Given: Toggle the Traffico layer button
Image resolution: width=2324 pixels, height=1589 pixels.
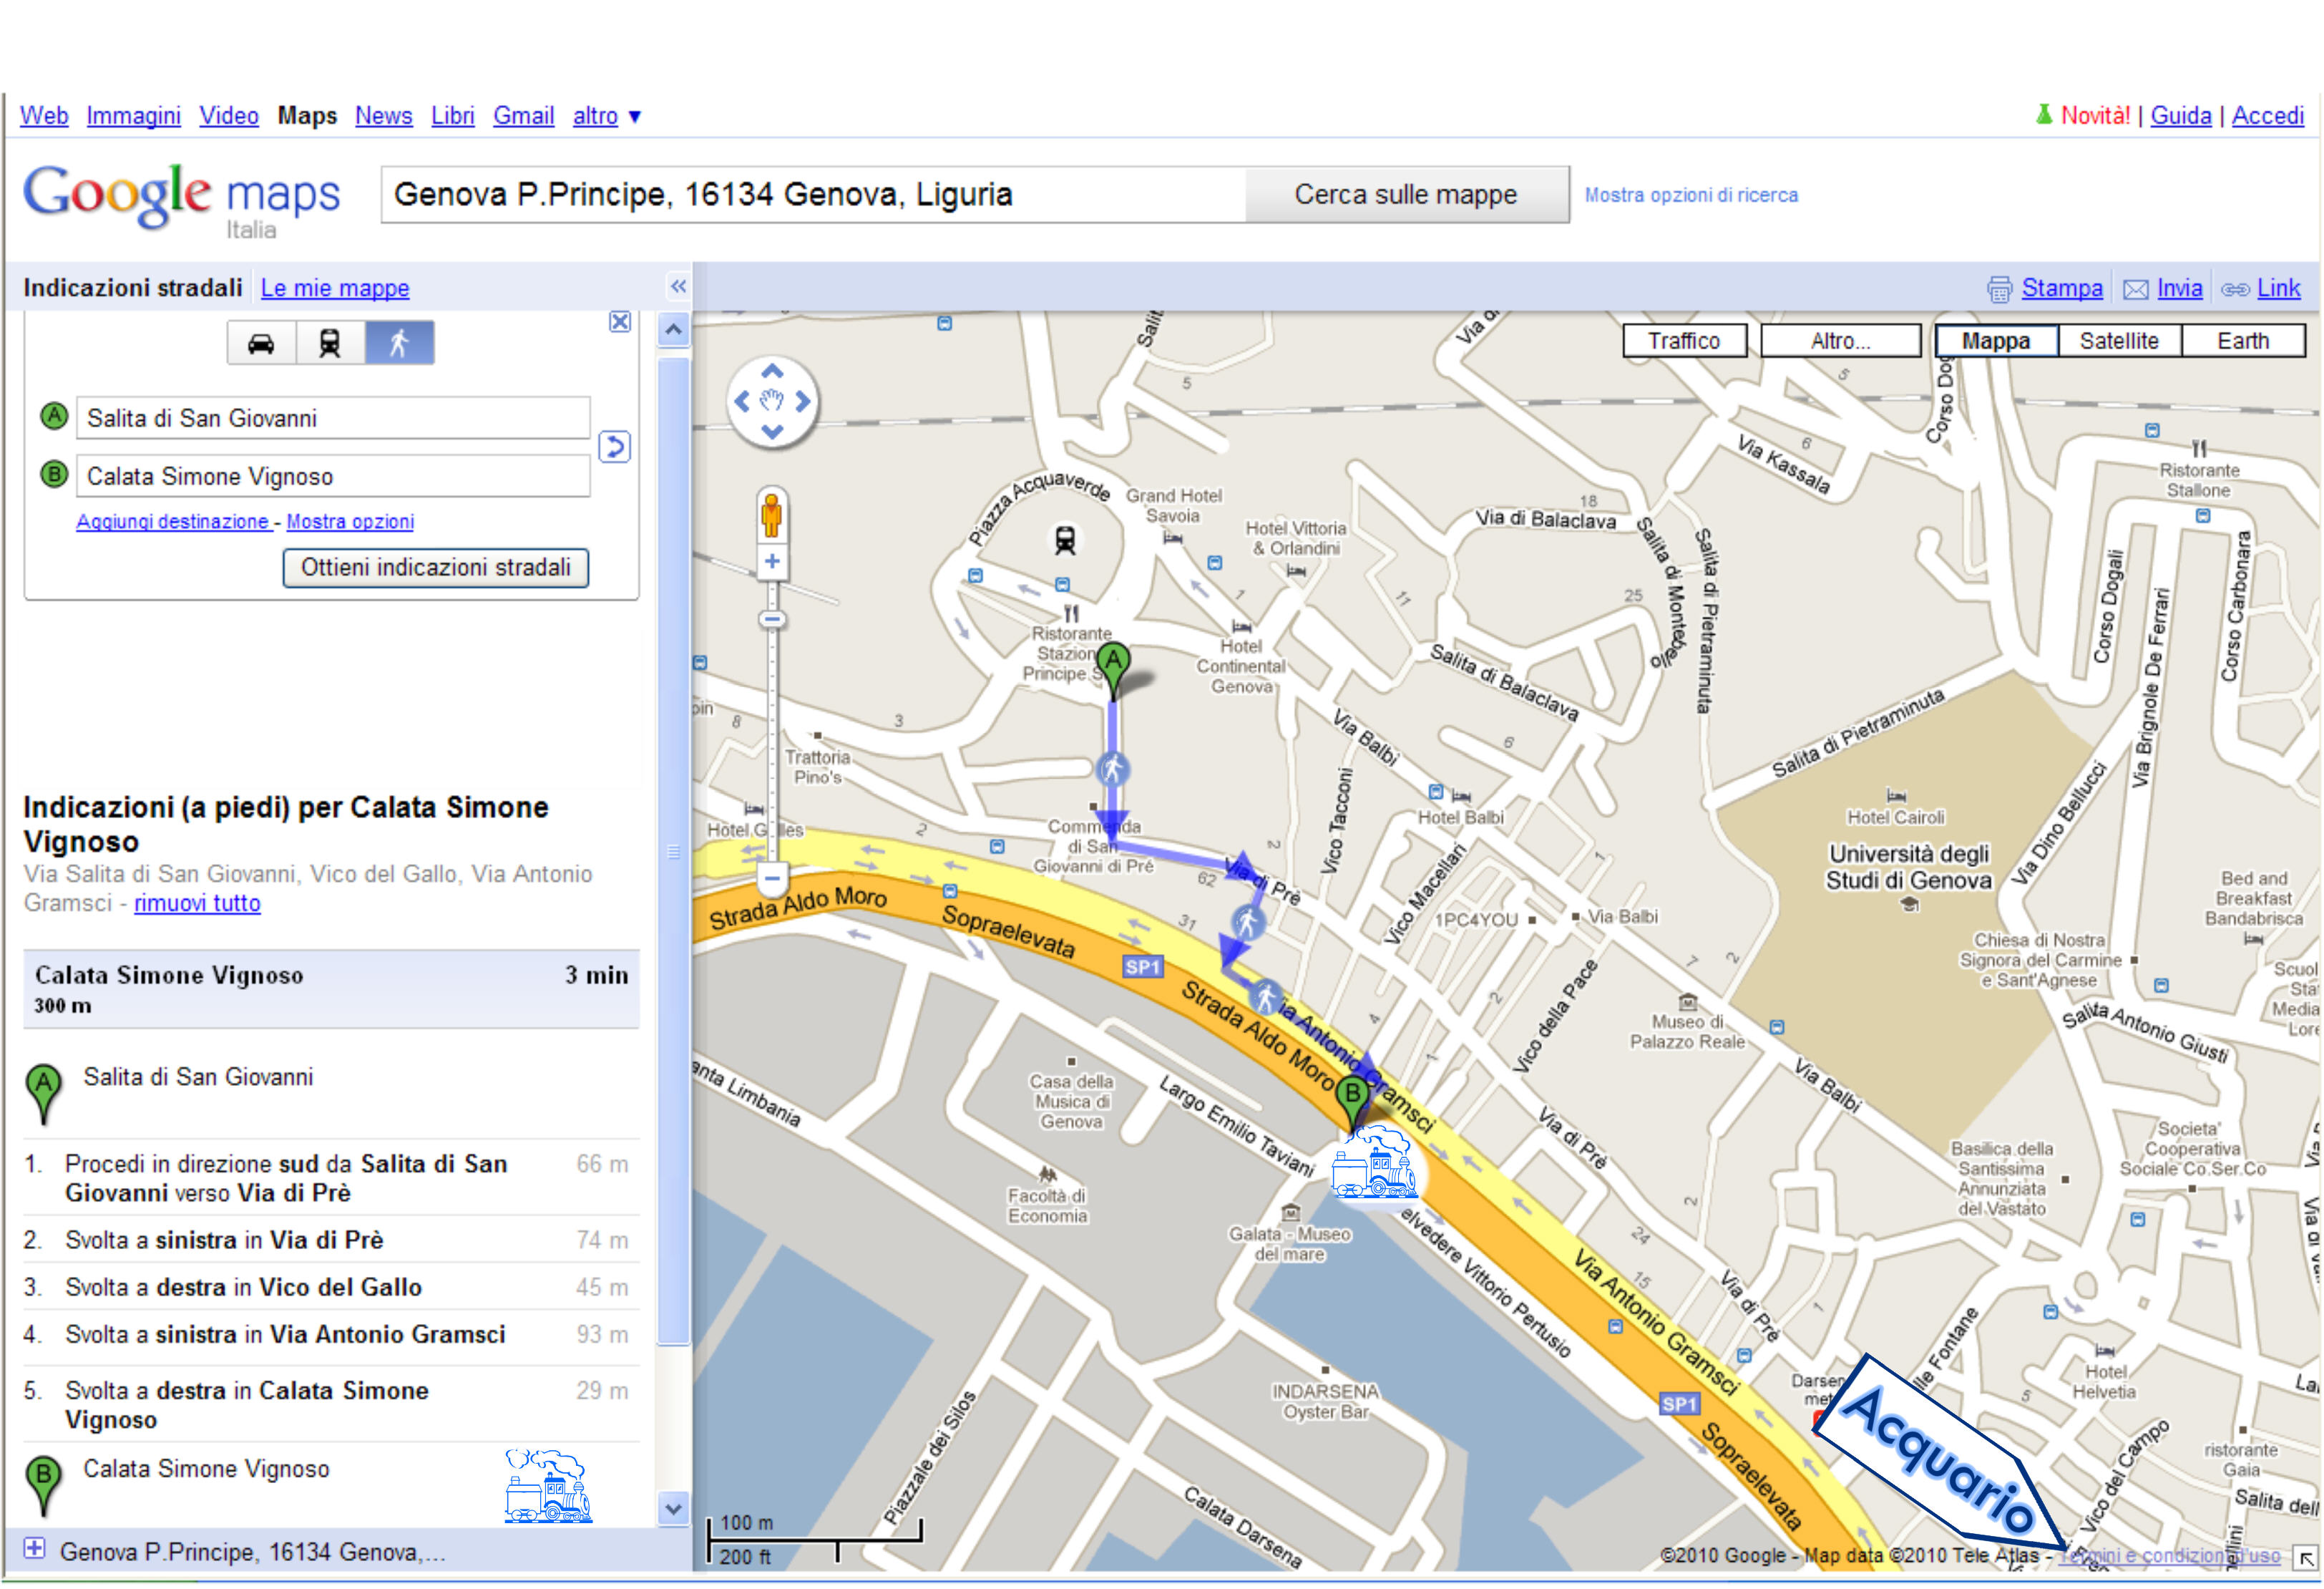Looking at the screenshot, I should [1684, 340].
